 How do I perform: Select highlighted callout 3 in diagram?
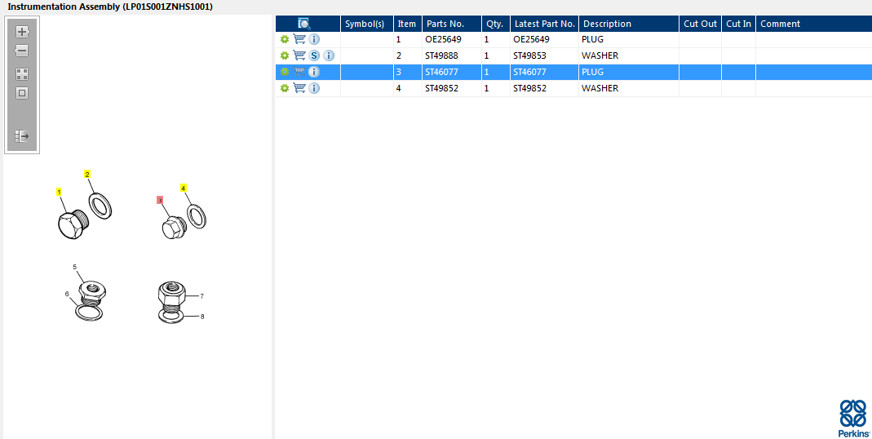click(160, 200)
